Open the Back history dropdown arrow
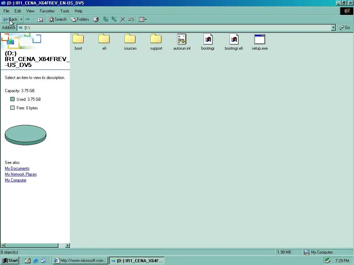 coord(21,19)
